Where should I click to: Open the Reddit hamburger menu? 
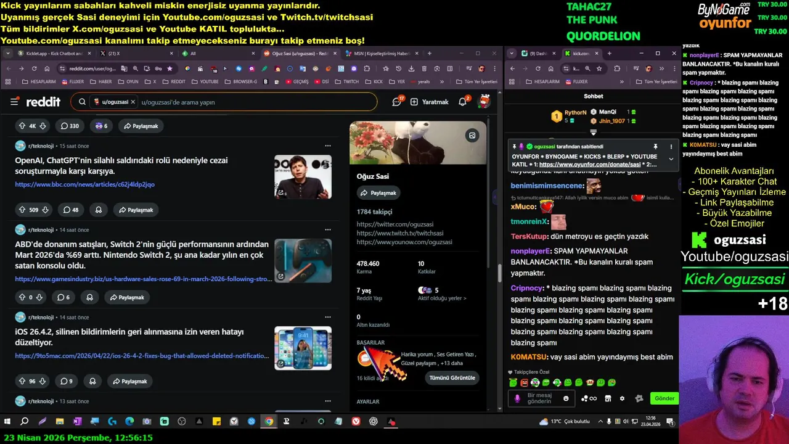coord(14,102)
